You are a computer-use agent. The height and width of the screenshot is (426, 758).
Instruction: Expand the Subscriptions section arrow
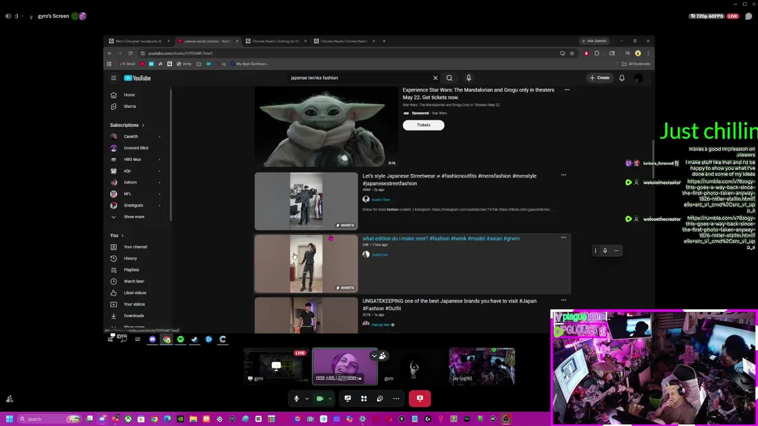[x=143, y=125]
